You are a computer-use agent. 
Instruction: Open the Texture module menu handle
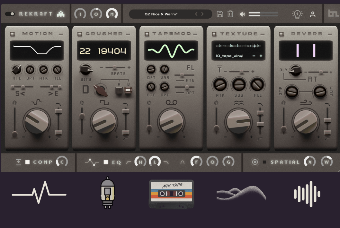[x=263, y=34]
